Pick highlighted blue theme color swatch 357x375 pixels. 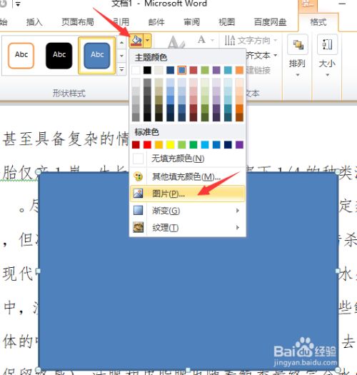pyautogui.click(x=182, y=70)
